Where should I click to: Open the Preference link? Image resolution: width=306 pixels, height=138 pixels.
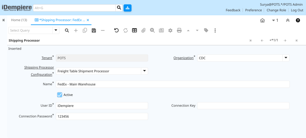tap(253, 10)
